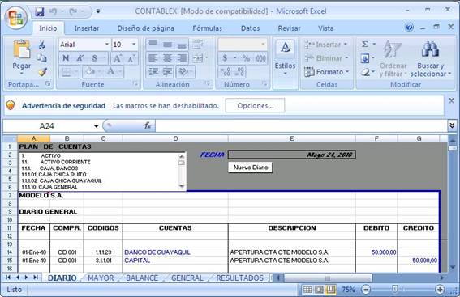The image size is (460, 297).
Task: Align text to the top of cell
Action: pos(153,45)
